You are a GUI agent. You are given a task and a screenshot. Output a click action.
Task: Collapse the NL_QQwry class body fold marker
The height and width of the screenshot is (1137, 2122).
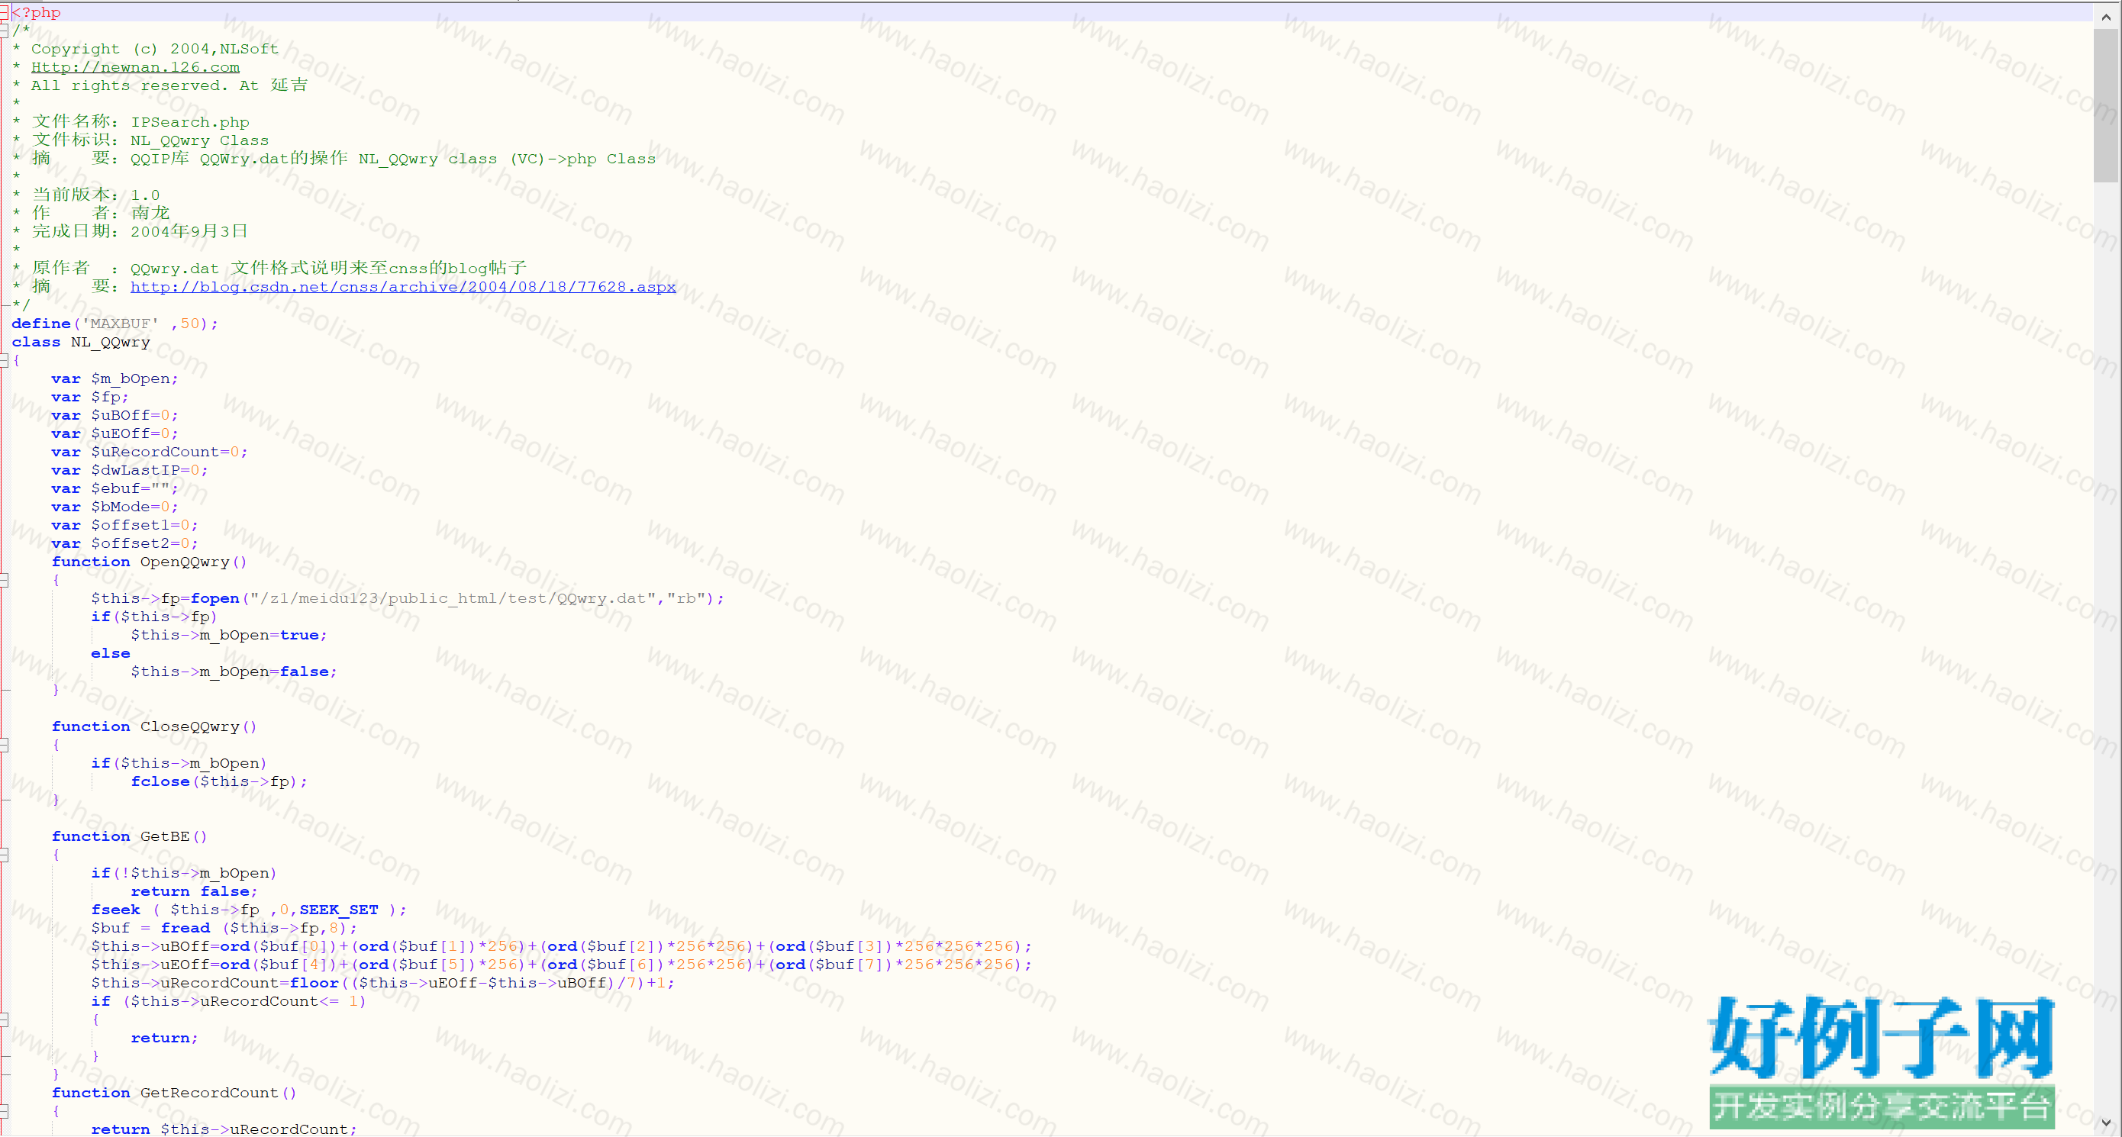(3, 359)
